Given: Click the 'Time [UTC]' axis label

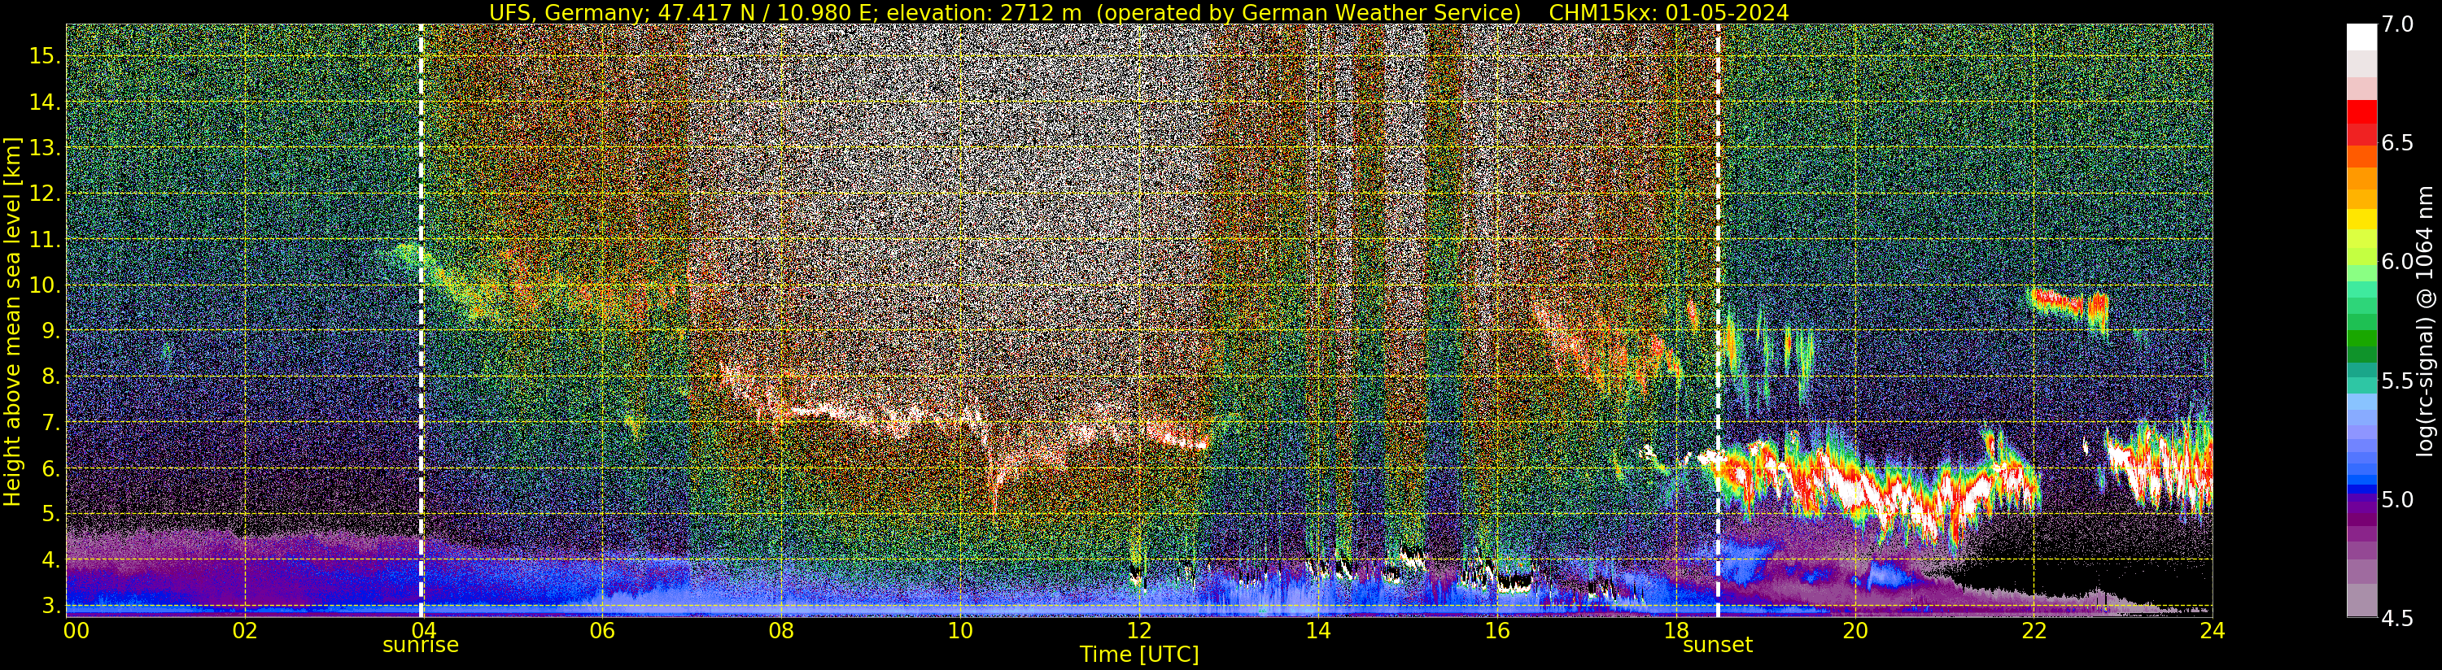Looking at the screenshot, I should pos(1139,655).
